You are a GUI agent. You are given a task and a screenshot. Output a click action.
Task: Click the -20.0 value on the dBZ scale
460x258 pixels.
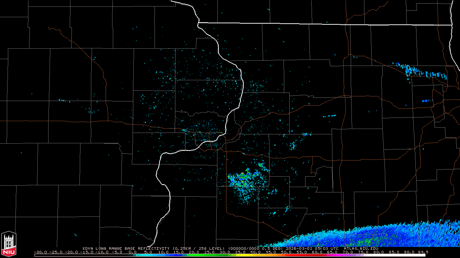[x=72, y=252]
